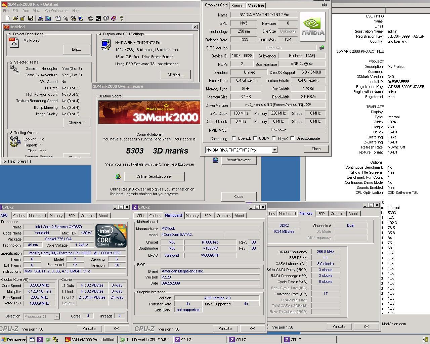Click the Edit... button in Project Description
430x344 pixels.
[x=77, y=49]
